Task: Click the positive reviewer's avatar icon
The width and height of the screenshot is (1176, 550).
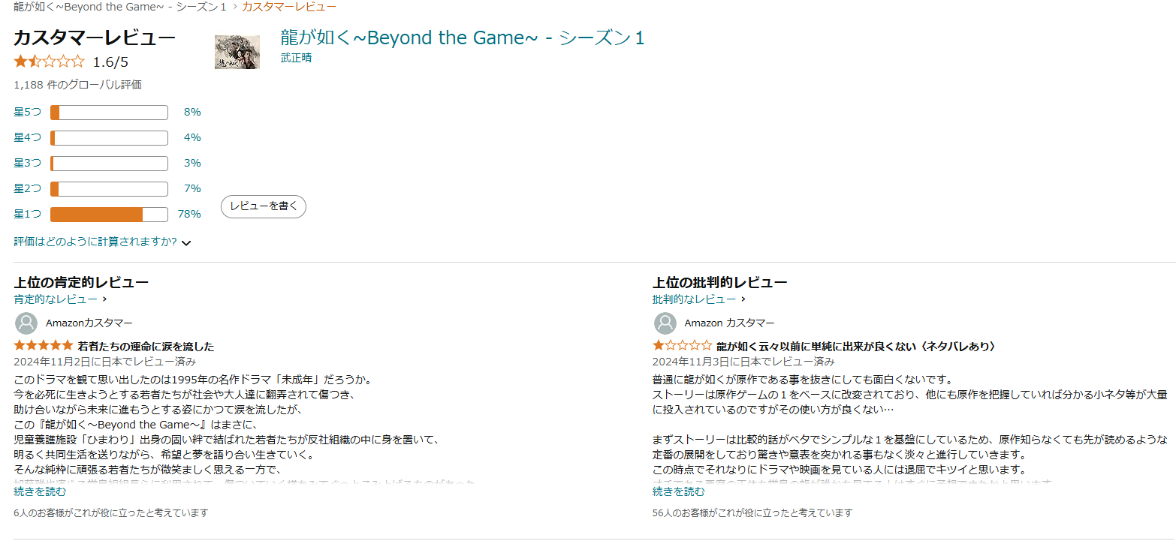Action: (26, 323)
